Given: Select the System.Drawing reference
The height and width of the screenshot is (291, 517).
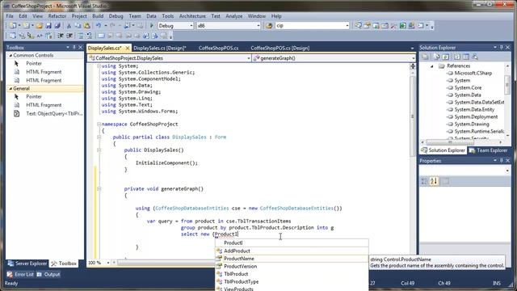Looking at the screenshot, I should pos(472,124).
